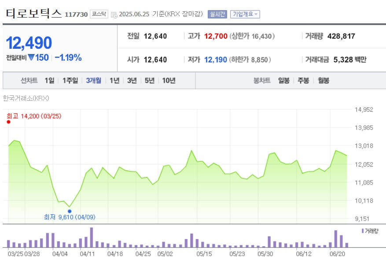Click the calendar icon beside the date
This screenshot has height=261, width=386.
pyautogui.click(x=114, y=15)
